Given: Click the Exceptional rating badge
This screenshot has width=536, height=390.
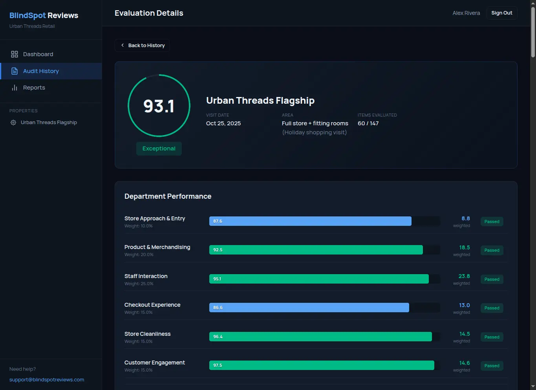Looking at the screenshot, I should (x=159, y=148).
